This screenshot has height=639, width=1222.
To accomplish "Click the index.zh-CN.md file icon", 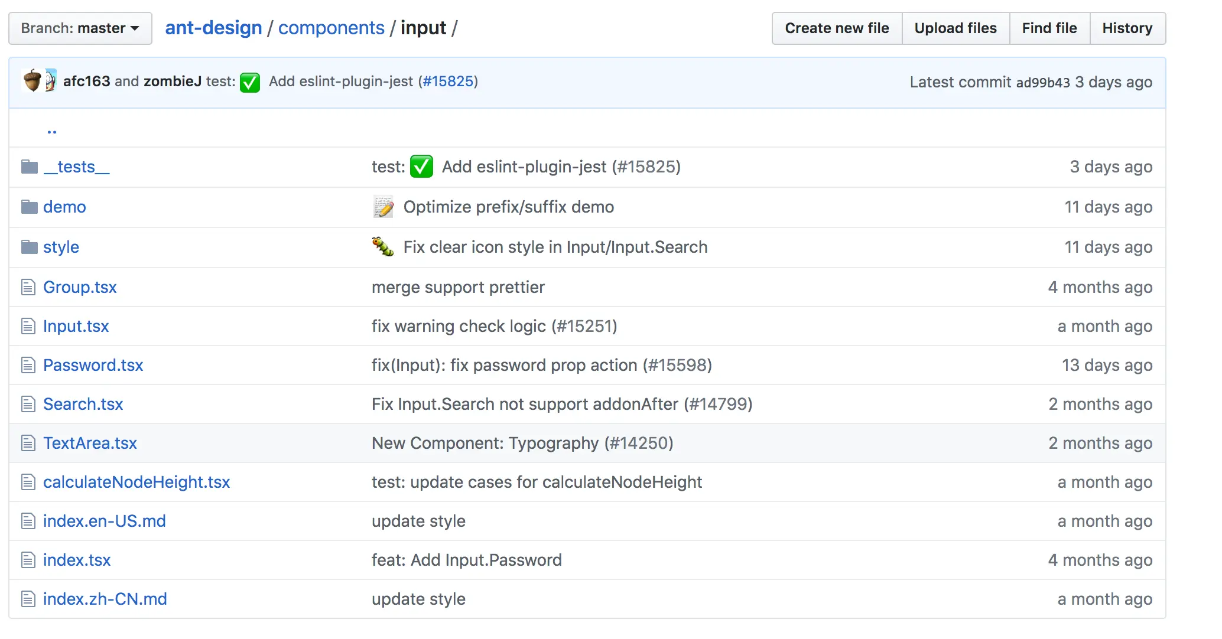I will [28, 599].
